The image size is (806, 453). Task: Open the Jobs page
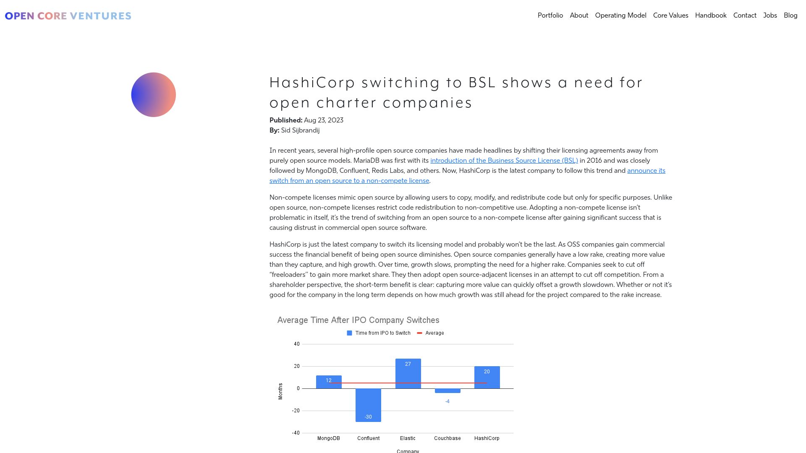pos(770,16)
